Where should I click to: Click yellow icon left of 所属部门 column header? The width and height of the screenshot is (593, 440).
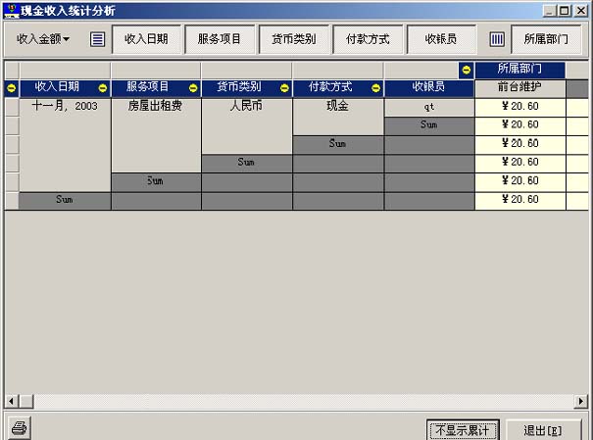(466, 71)
